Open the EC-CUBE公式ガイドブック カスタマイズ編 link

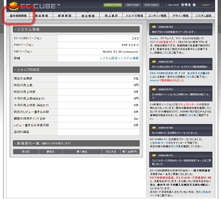pos(179,73)
